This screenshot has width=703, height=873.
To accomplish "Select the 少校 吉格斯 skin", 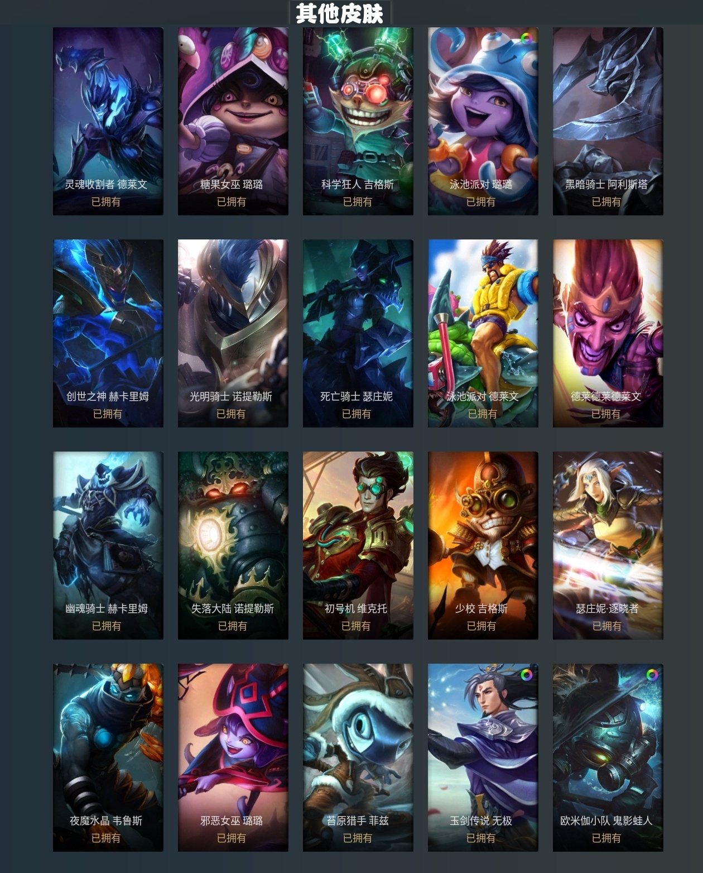I will pos(483,545).
